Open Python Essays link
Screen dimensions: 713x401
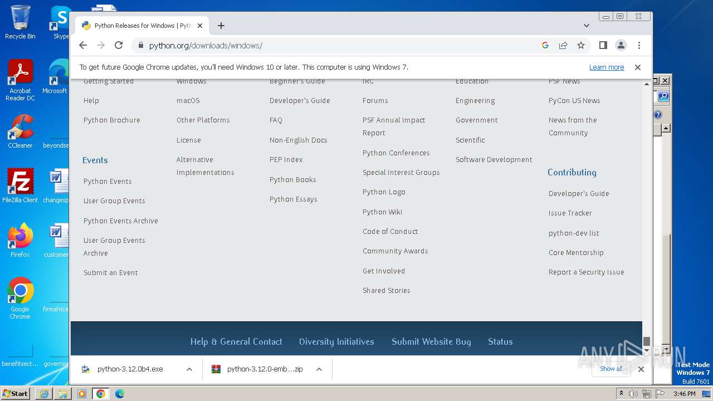294,199
